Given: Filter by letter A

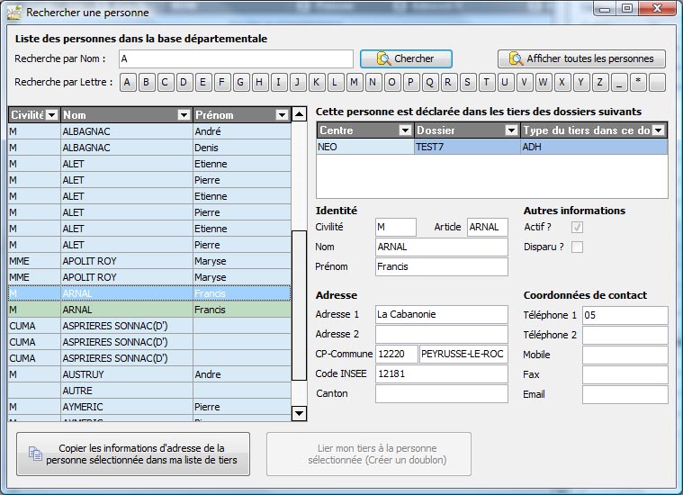Looking at the screenshot, I should click(127, 83).
